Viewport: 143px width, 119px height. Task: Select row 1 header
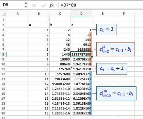[x=3, y=20]
